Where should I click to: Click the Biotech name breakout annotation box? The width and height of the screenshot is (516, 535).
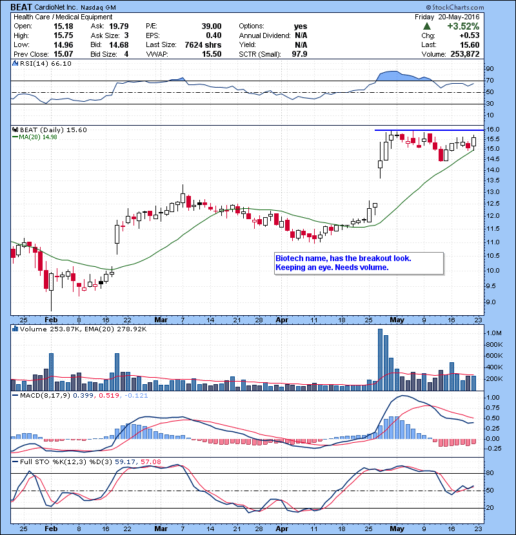click(x=359, y=263)
